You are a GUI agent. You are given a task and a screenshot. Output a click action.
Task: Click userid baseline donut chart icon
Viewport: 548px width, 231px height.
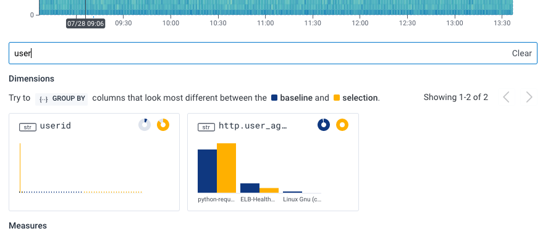tap(145, 125)
